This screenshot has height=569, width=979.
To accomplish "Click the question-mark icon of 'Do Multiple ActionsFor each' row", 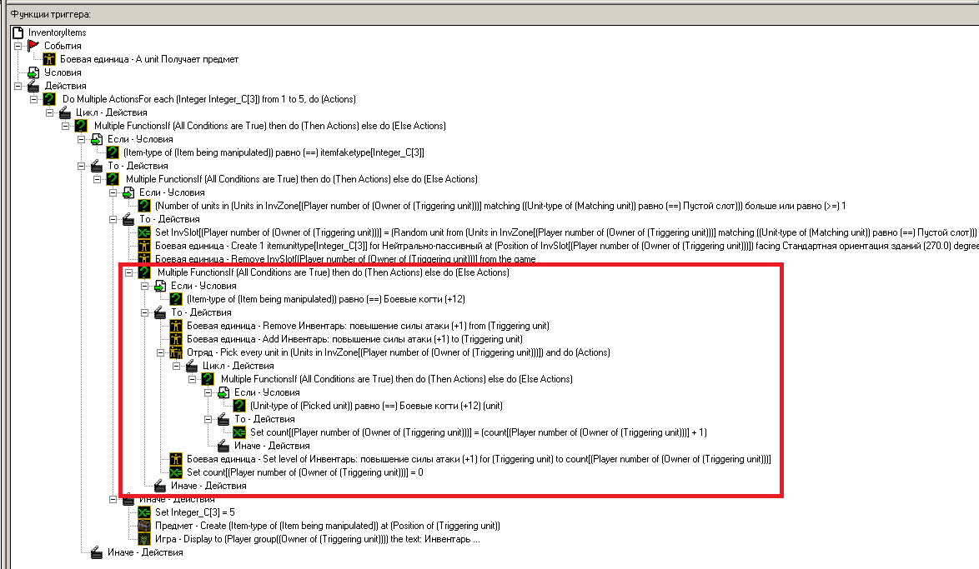I will point(49,99).
